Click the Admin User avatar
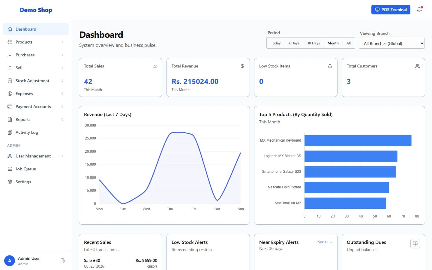This screenshot has width=432, height=270. coord(10,261)
